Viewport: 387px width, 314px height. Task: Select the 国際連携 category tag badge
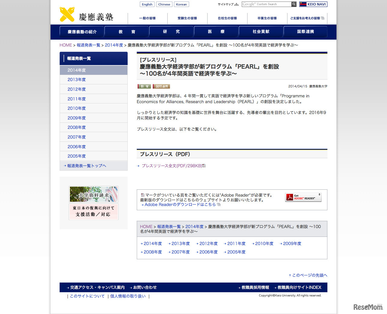(x=161, y=86)
